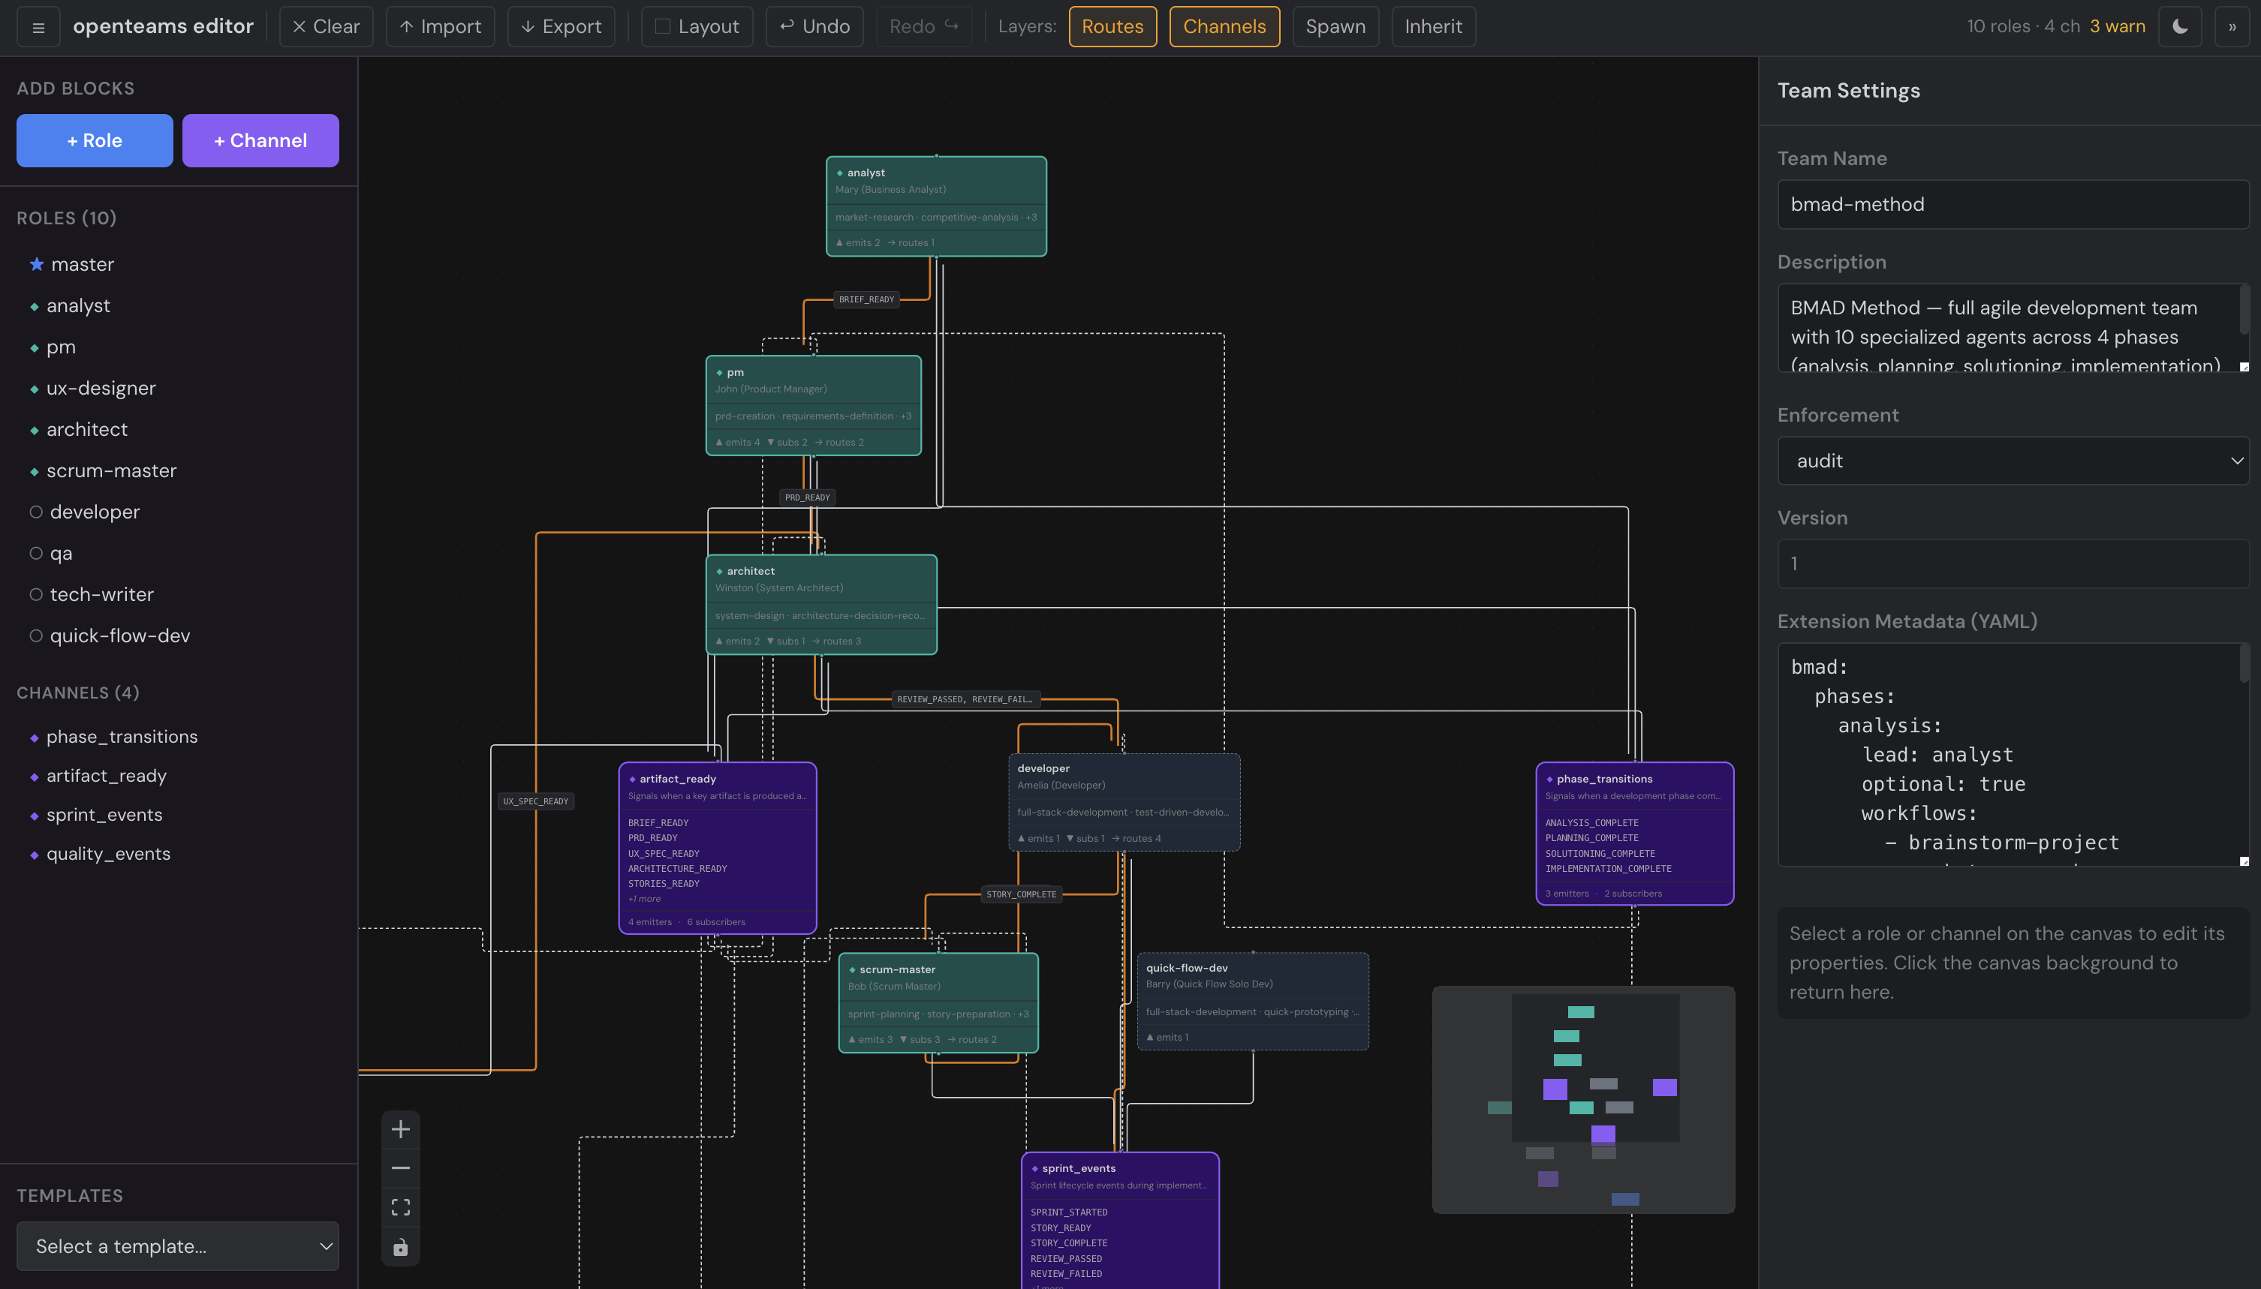
Task: Click the fit-to-view icon in canvas controls
Action: point(400,1206)
